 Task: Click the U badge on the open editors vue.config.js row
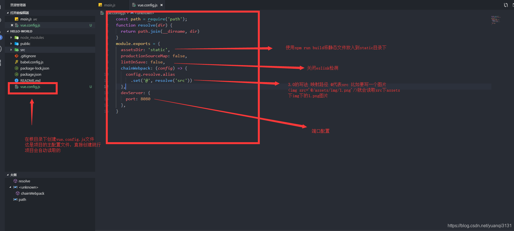coord(90,25)
